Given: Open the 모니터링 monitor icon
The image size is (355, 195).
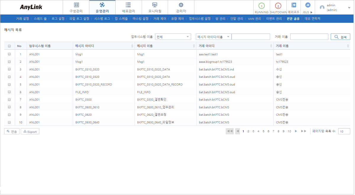Looking at the screenshot, I should pos(155,5).
